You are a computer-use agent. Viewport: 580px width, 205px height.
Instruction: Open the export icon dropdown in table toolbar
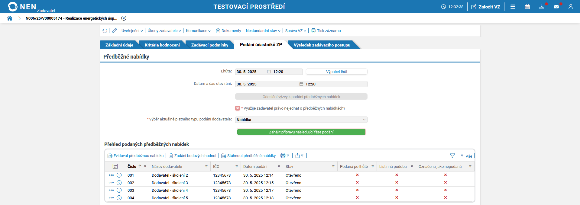(x=299, y=155)
